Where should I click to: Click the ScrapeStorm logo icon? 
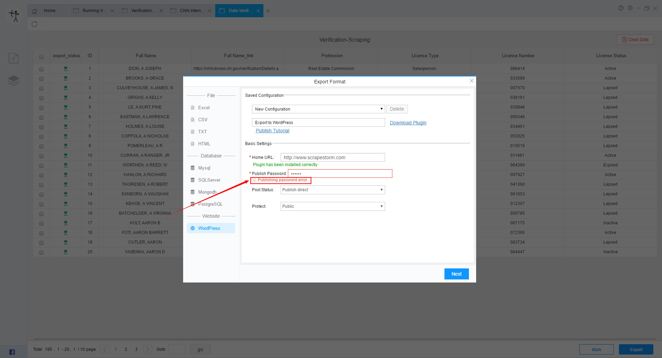click(14, 16)
